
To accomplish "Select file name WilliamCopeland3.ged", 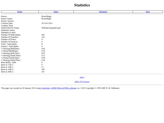I will (51, 28).
